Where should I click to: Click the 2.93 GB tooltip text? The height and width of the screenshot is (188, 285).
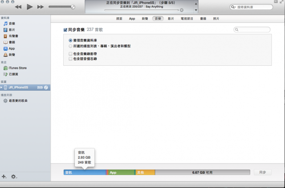[x=84, y=157]
